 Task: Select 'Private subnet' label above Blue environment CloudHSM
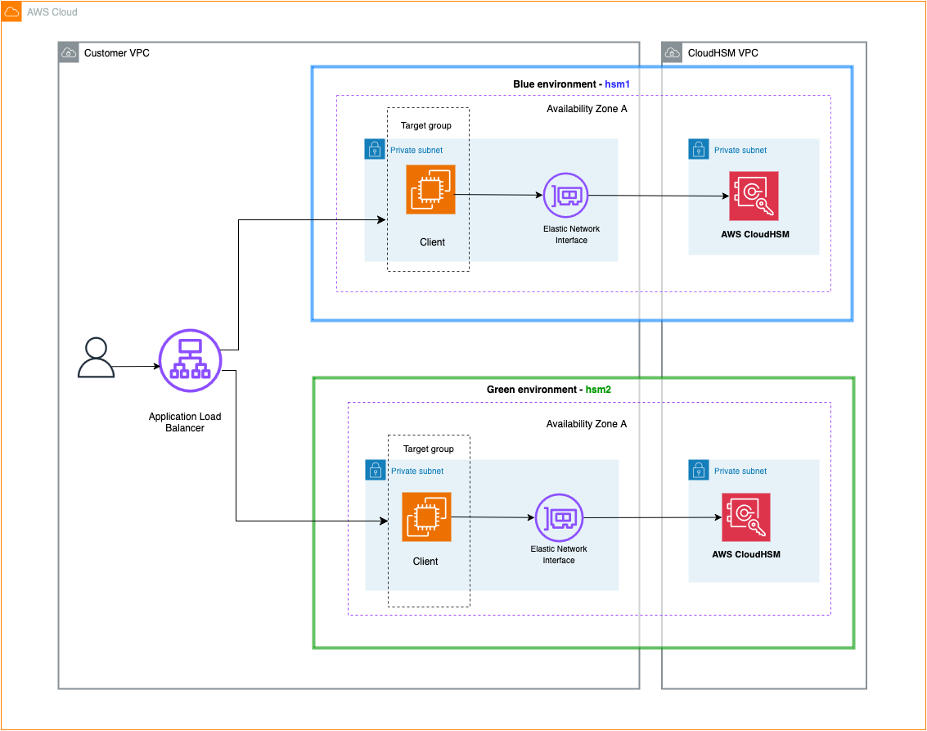[740, 151]
